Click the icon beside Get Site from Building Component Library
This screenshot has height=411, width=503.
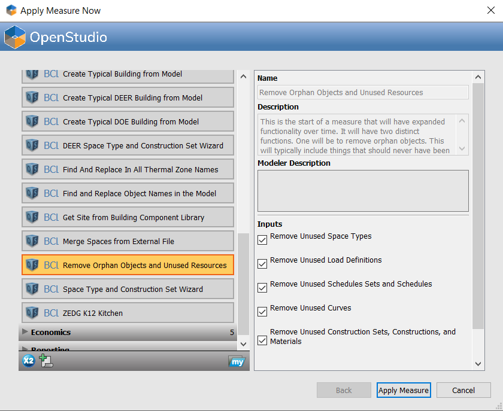(x=32, y=217)
